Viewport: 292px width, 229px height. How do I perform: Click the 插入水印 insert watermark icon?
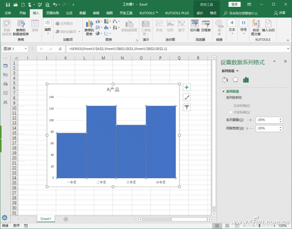(x=268, y=26)
